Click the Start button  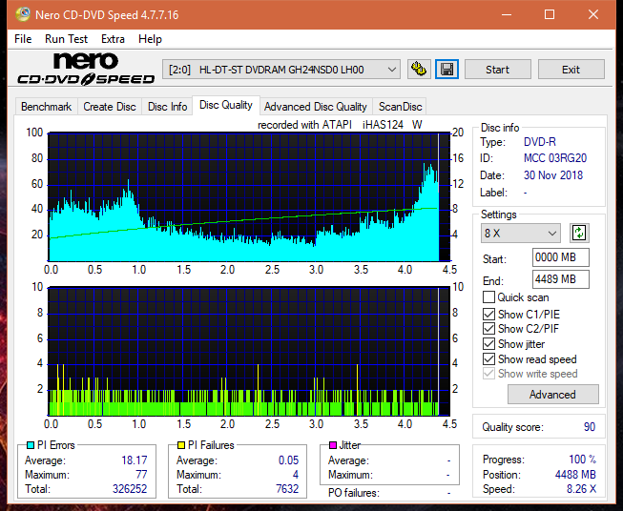click(497, 70)
